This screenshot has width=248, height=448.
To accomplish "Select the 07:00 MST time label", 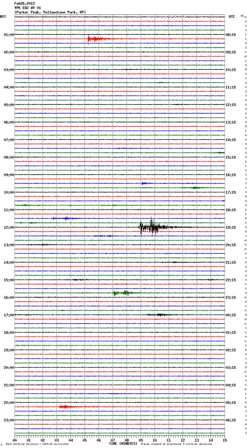I will (x=9, y=140).
